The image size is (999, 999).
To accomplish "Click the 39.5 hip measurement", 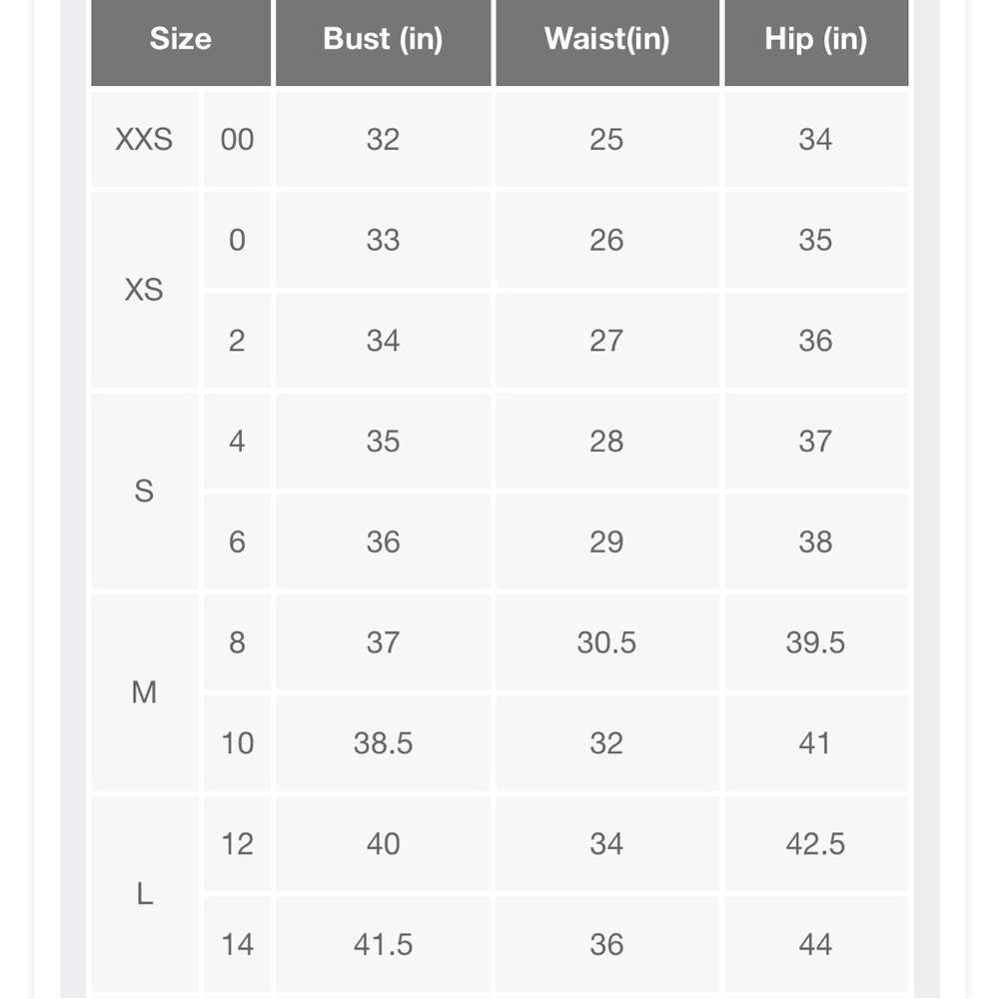I will pos(816,642).
